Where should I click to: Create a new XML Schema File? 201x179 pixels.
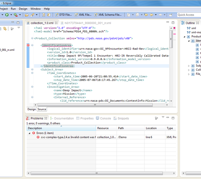pos(108,15)
